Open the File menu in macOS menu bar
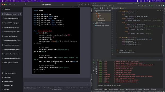165x92 pixels. [x=11, y=1]
